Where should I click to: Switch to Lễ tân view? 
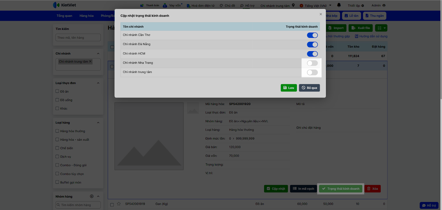pos(351,16)
